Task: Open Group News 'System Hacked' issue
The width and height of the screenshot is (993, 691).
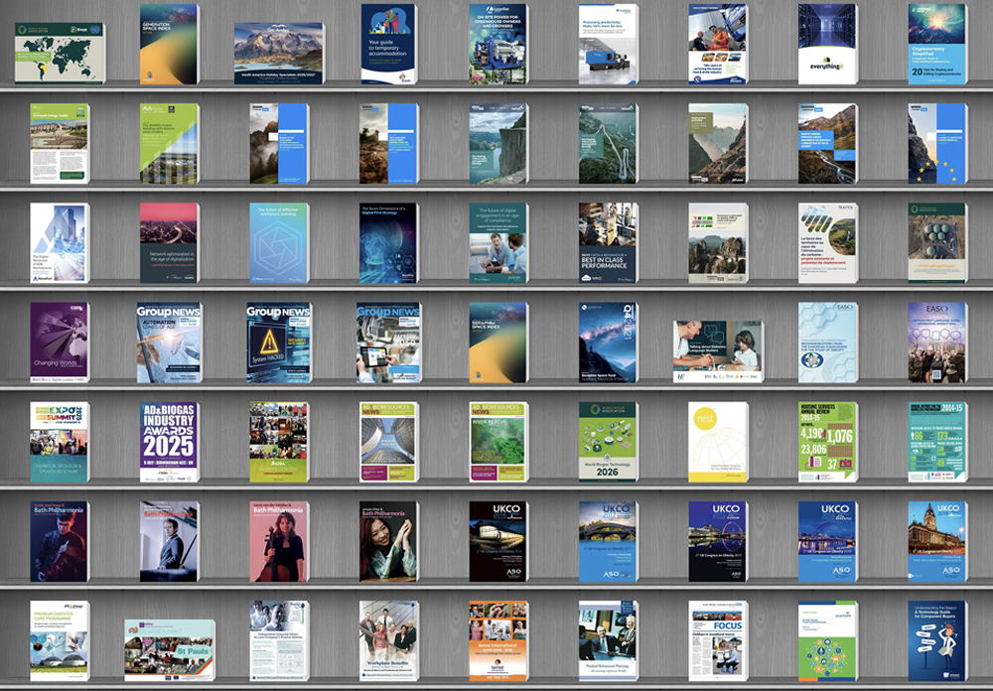Action: (279, 343)
